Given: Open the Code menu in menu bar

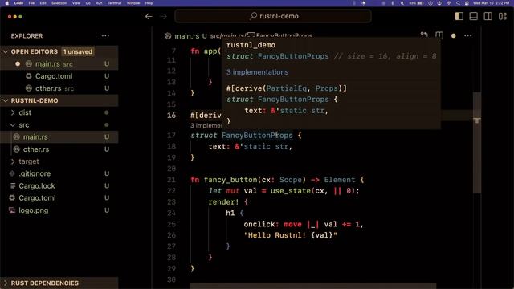Looking at the screenshot, I should [x=18, y=3].
